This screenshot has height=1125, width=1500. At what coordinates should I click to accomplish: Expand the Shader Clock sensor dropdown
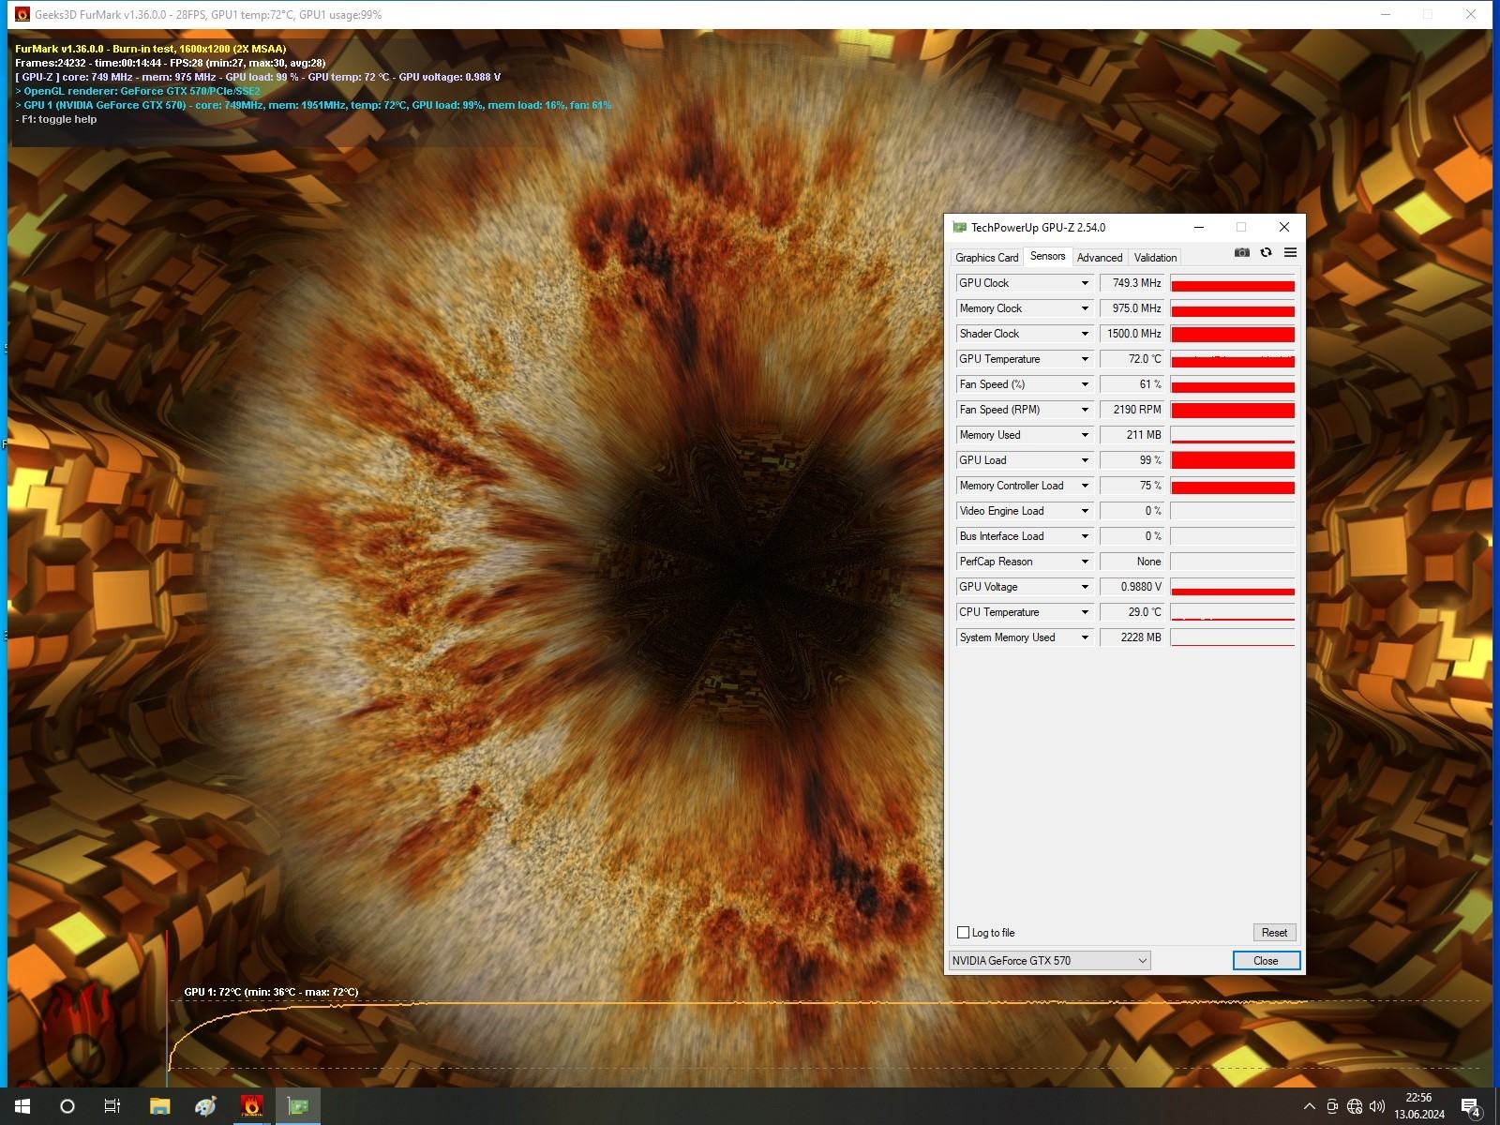click(1085, 334)
